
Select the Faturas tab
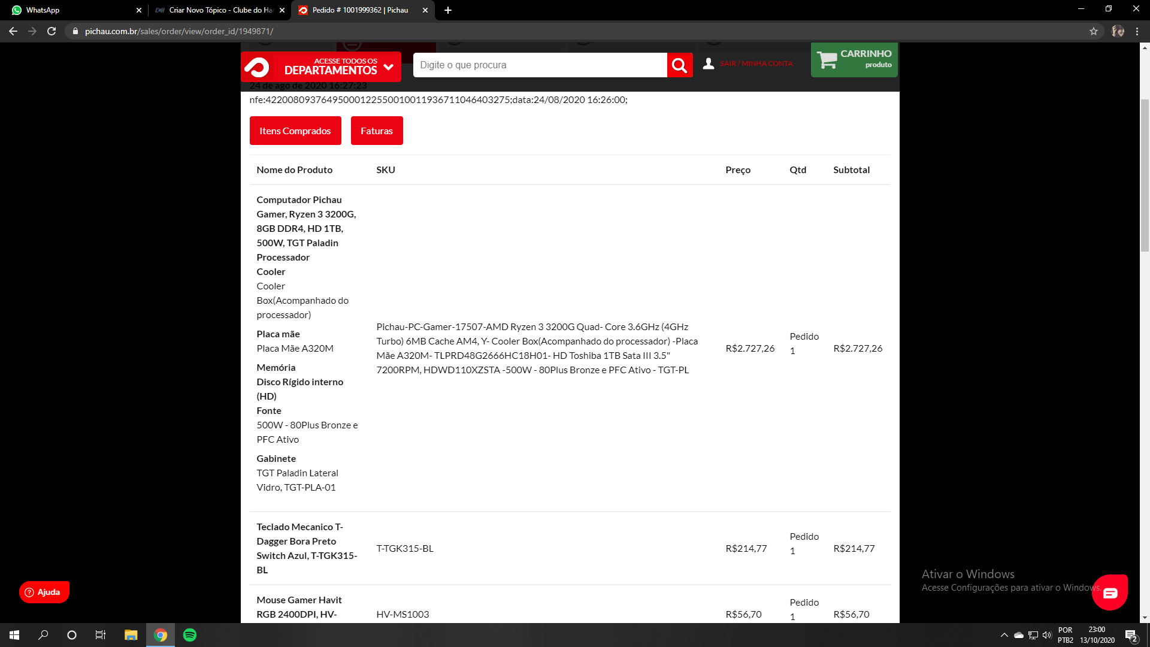tap(377, 131)
